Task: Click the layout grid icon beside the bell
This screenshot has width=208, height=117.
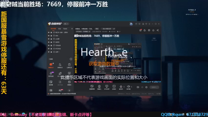Action: coord(149,30)
